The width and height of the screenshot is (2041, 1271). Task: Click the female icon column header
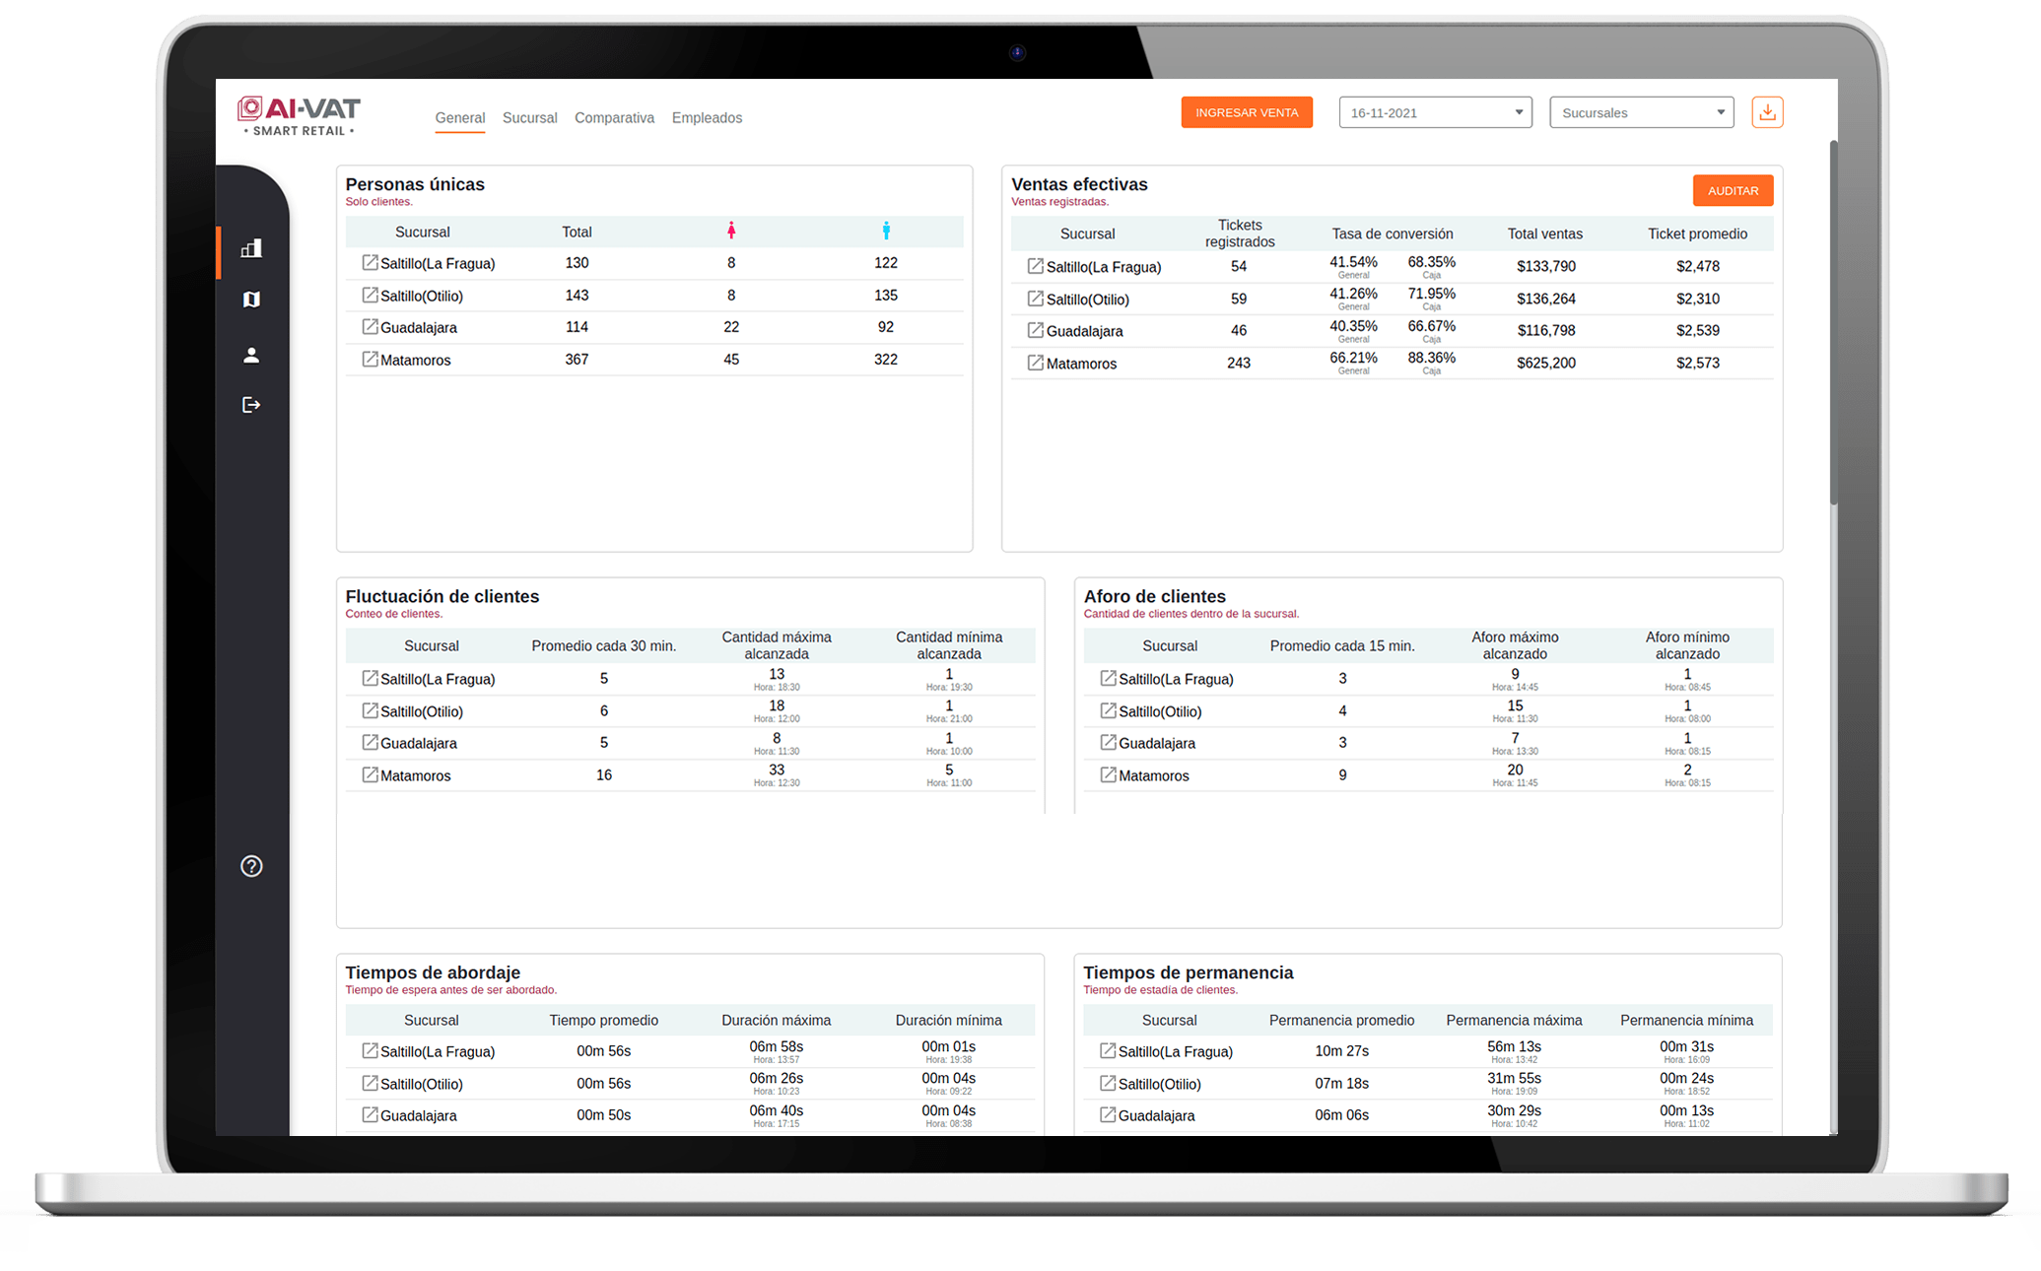[x=731, y=231]
